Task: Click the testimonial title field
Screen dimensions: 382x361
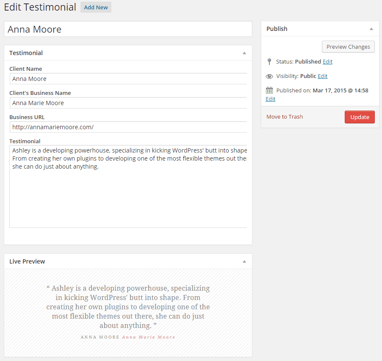Action: (128, 29)
